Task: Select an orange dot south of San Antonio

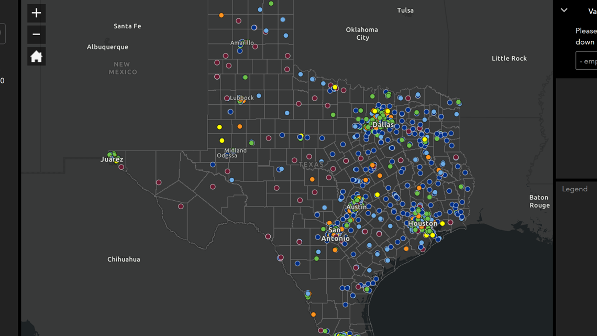Action: (334, 251)
